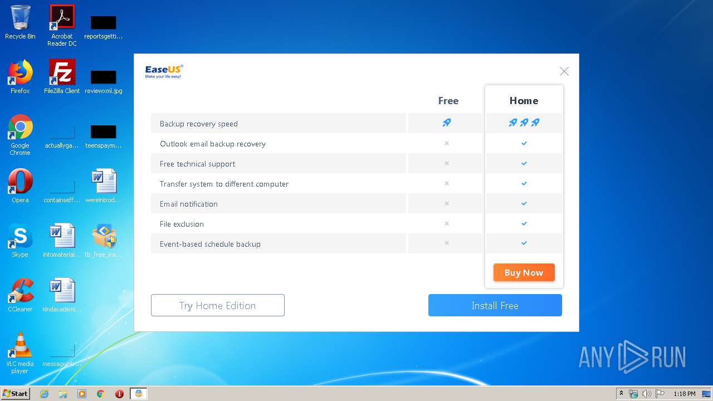Click the Backup recovery speed row label
The width and height of the screenshot is (713, 401).
pyautogui.click(x=199, y=124)
